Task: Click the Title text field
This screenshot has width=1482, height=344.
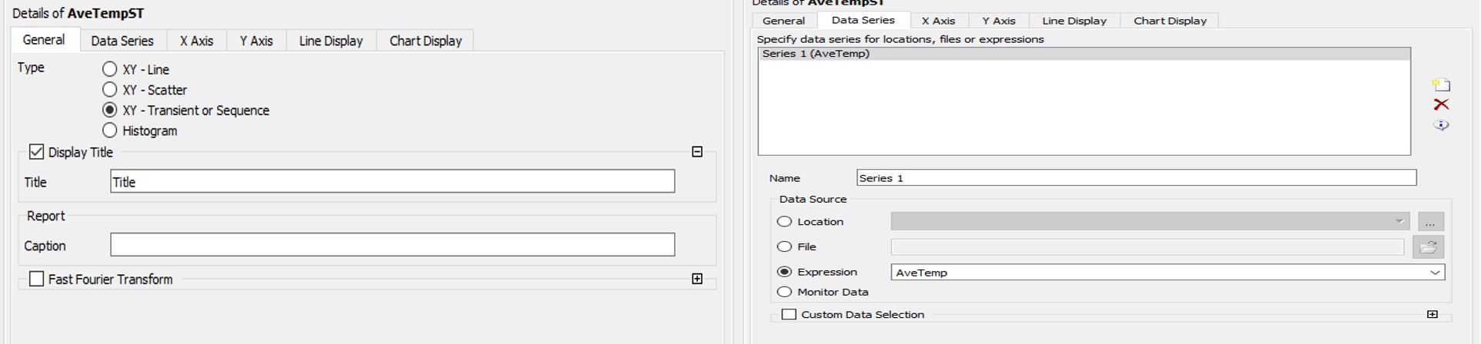Action: point(392,181)
